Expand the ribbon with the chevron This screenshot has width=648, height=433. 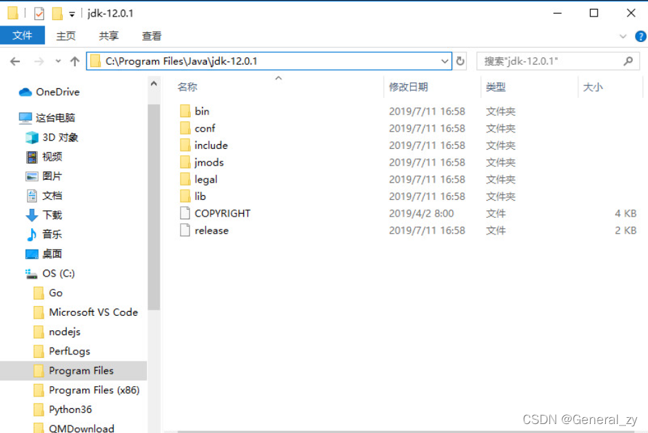(x=622, y=36)
